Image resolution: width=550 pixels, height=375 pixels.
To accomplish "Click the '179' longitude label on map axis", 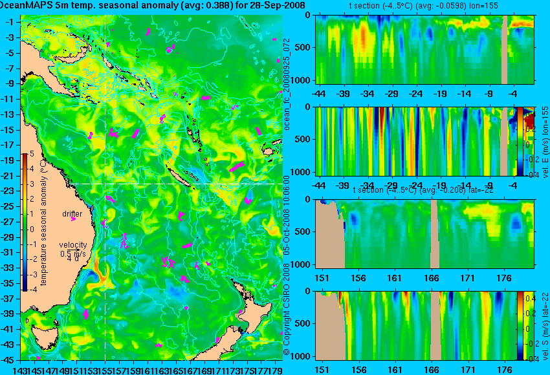I will tap(276, 370).
